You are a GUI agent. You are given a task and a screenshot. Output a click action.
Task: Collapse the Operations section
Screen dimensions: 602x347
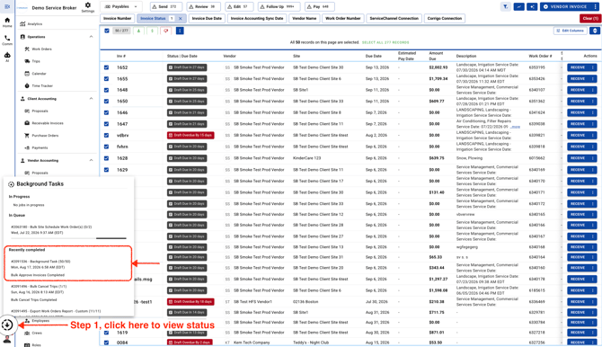click(91, 37)
